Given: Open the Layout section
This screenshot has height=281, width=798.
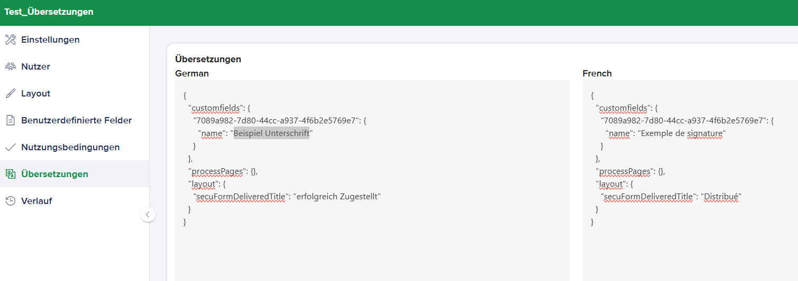Looking at the screenshot, I should (35, 93).
